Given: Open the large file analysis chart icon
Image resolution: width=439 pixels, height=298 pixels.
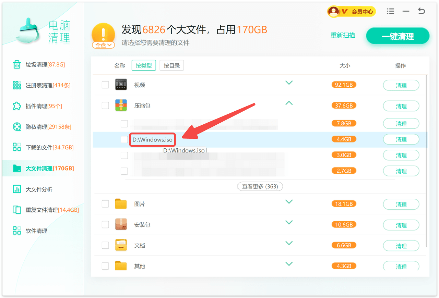Looking at the screenshot, I should click(17, 189).
